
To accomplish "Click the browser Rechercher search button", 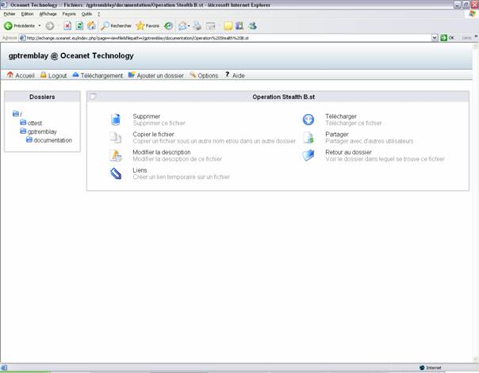I will point(117,26).
